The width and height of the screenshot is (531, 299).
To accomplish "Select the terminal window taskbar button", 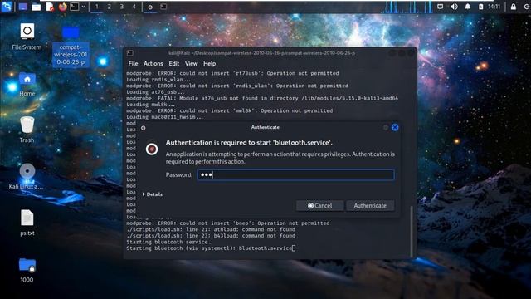I will 163,7.
